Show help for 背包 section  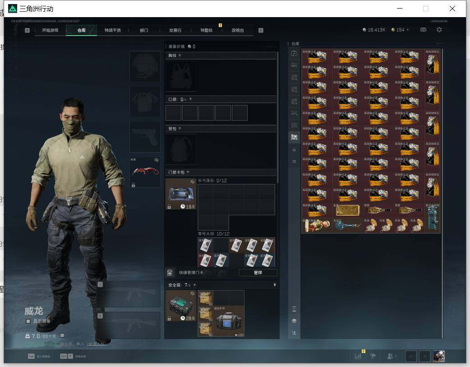pos(180,129)
